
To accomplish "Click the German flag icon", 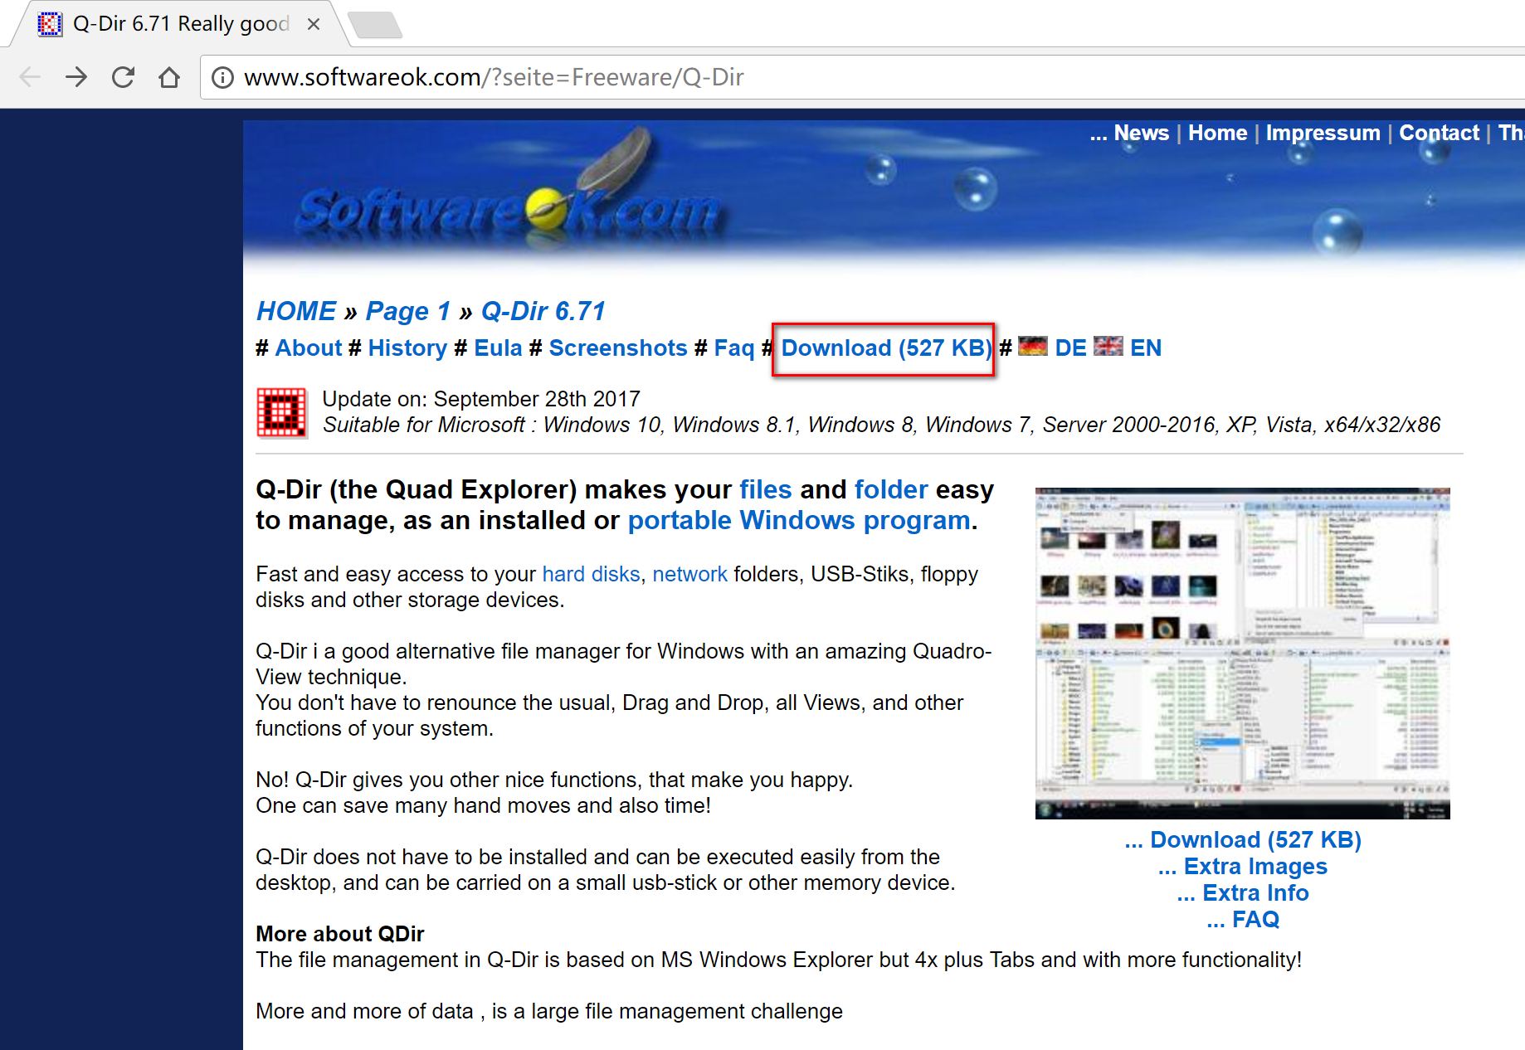I will [1032, 346].
